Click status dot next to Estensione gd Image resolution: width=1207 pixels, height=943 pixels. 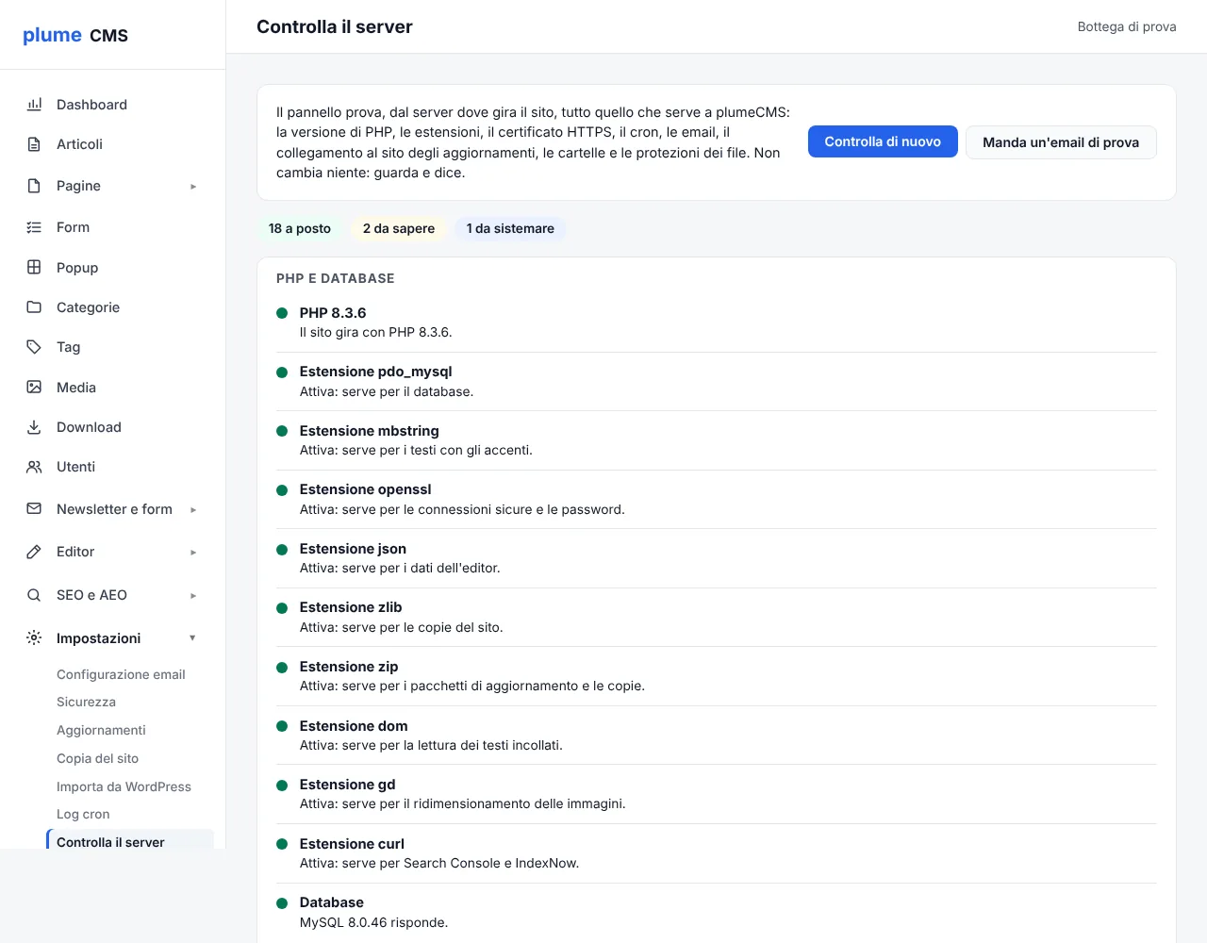click(x=281, y=786)
